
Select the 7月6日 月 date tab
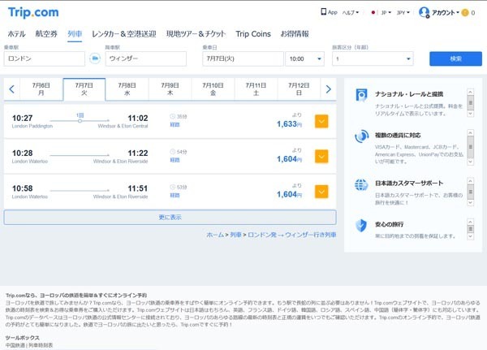[x=41, y=89]
